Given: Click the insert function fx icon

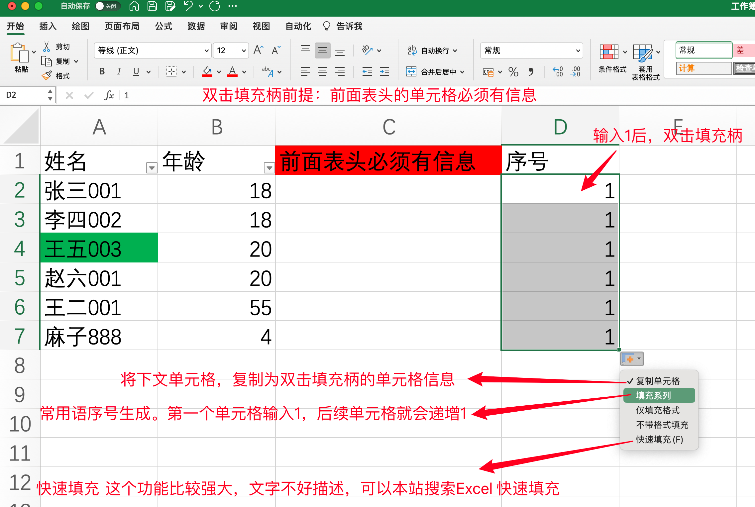Looking at the screenshot, I should point(109,95).
